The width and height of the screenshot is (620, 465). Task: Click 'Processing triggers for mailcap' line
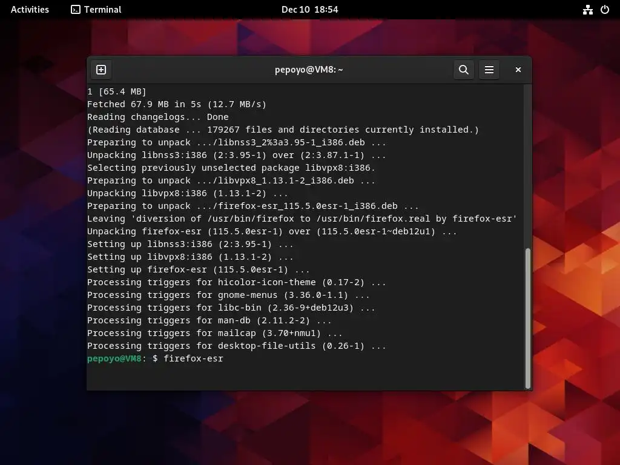coord(215,334)
